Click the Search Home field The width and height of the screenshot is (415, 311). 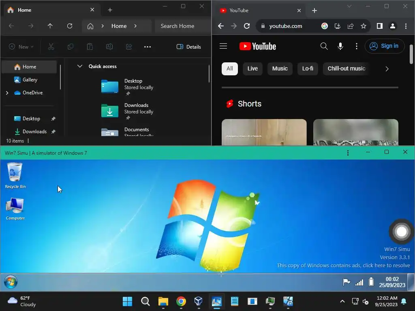tap(182, 26)
